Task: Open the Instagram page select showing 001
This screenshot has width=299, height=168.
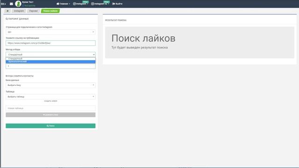Action: [50, 32]
